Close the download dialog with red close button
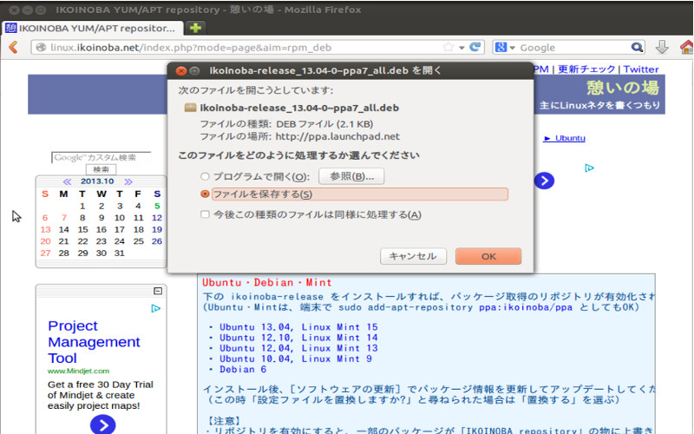The width and height of the screenshot is (694, 434). pos(180,71)
